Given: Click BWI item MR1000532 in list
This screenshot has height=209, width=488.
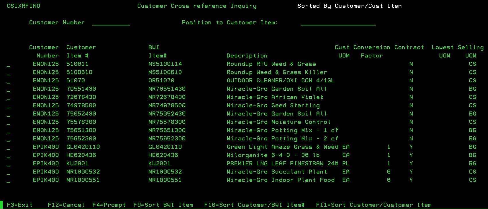Looking at the screenshot, I should coord(165,172).
